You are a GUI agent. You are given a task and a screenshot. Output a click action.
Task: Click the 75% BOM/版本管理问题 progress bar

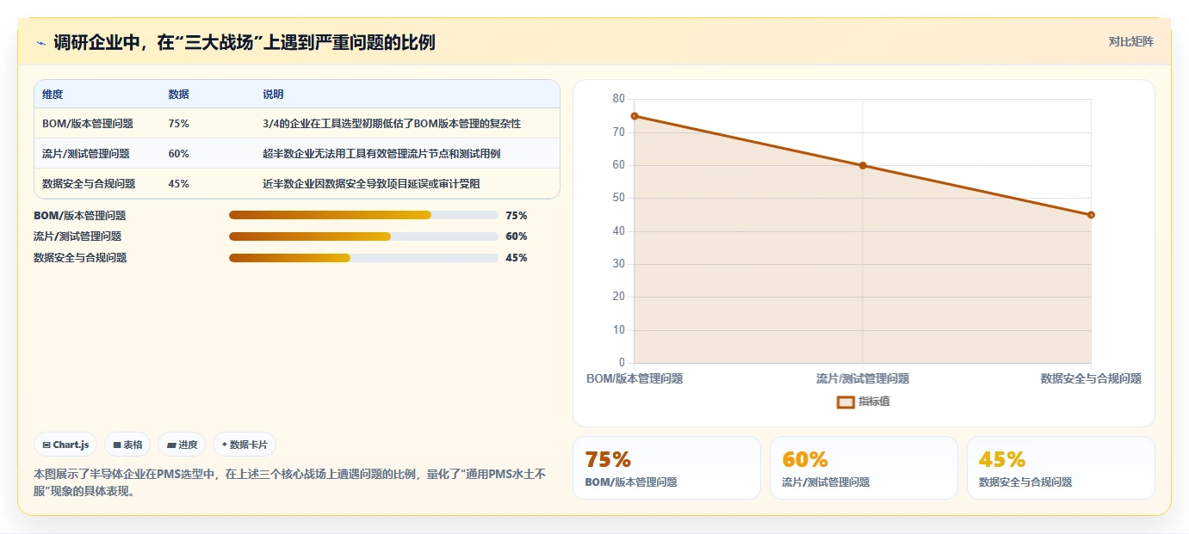click(363, 215)
